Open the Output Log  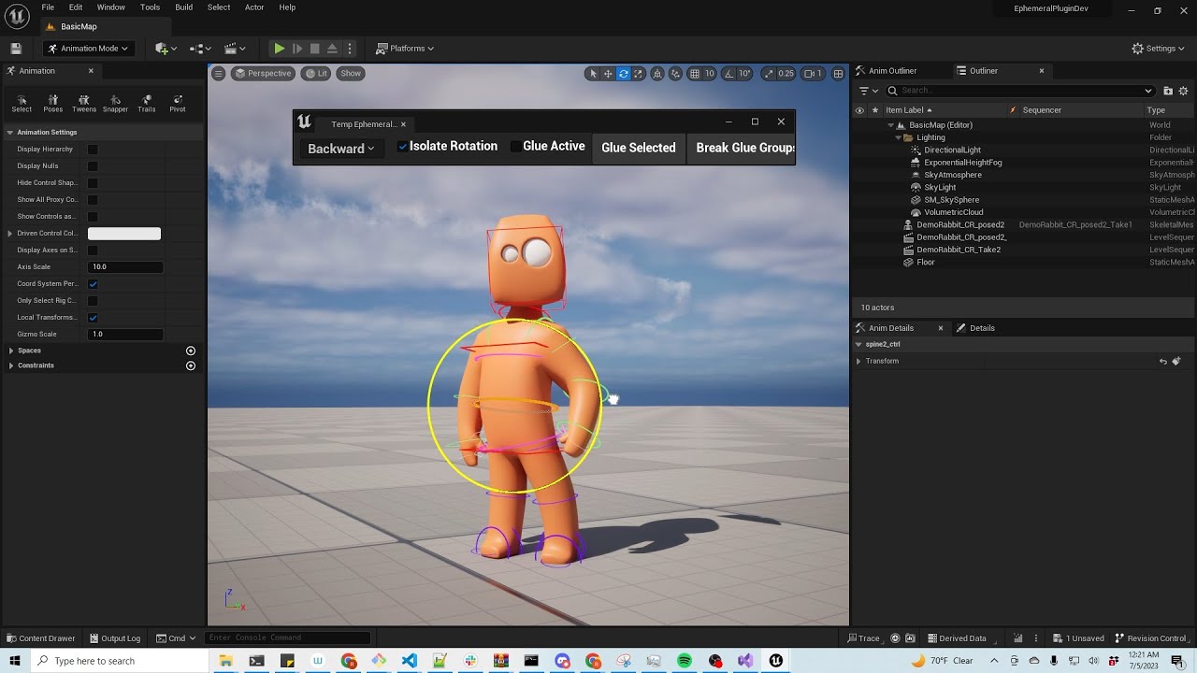[x=114, y=638]
